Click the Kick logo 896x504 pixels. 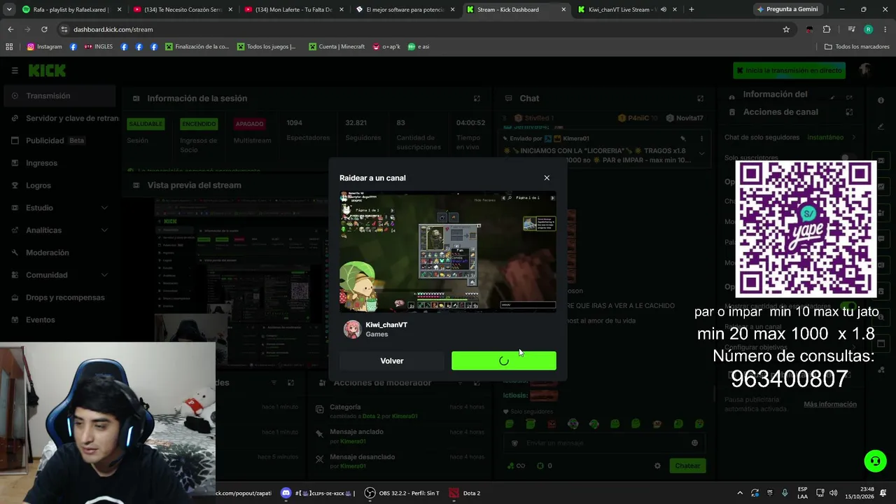point(47,71)
